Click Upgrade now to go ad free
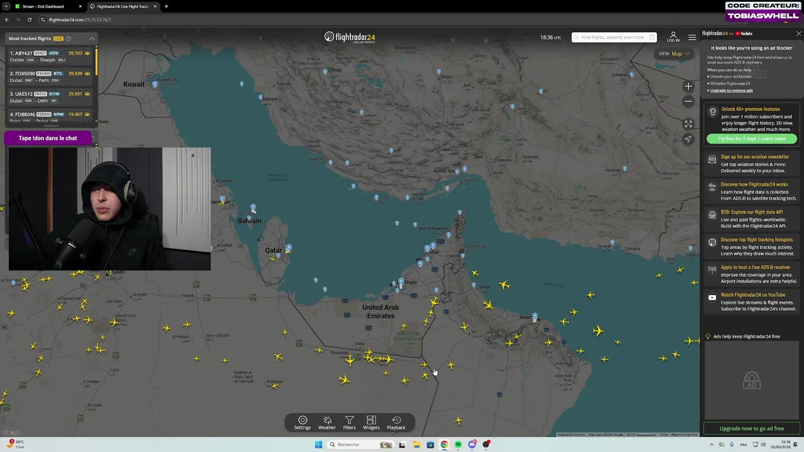The image size is (804, 452). [751, 428]
